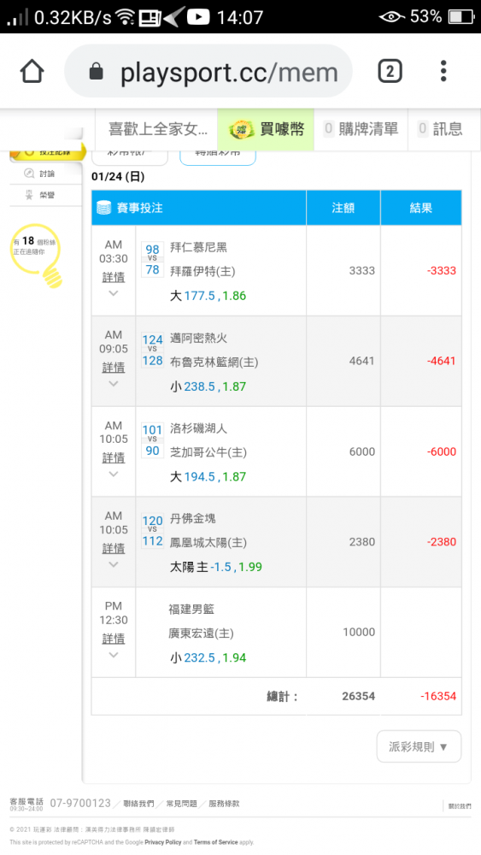Open the 派彩規則 dropdown
The image size is (481, 855).
(x=419, y=746)
